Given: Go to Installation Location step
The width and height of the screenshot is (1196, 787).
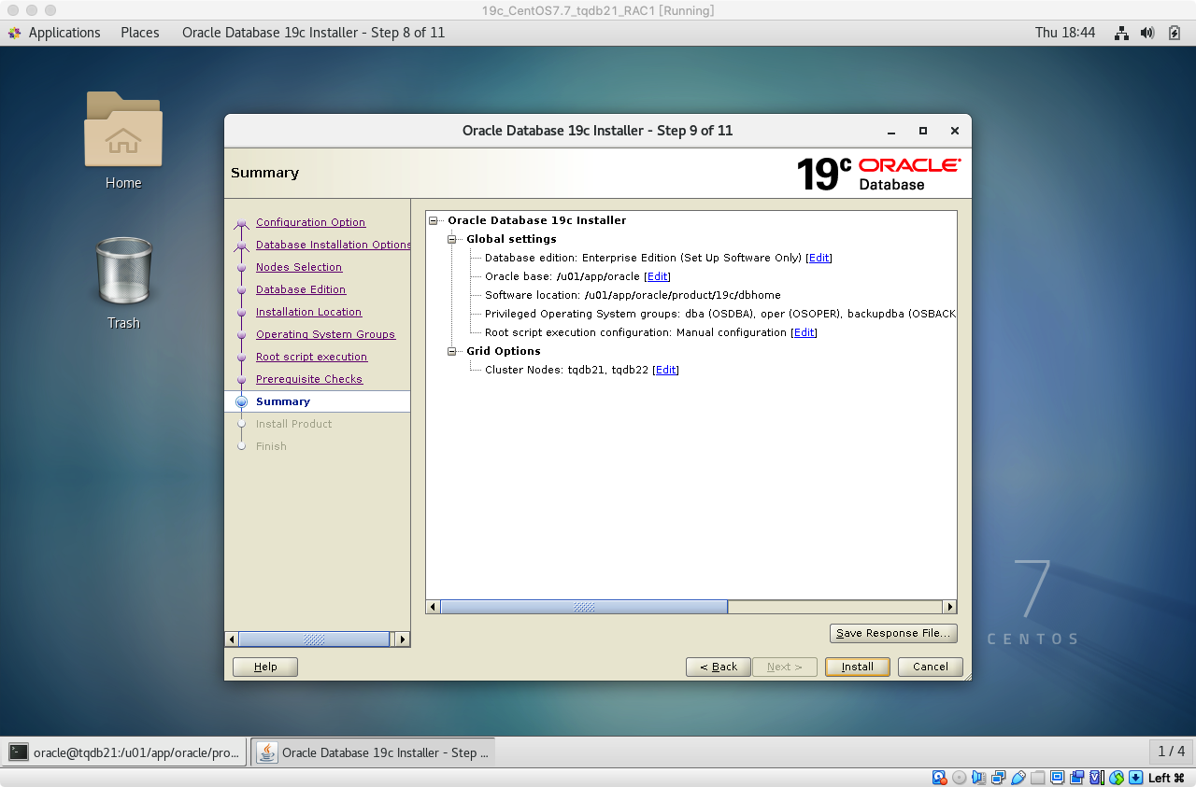Looking at the screenshot, I should 308,312.
